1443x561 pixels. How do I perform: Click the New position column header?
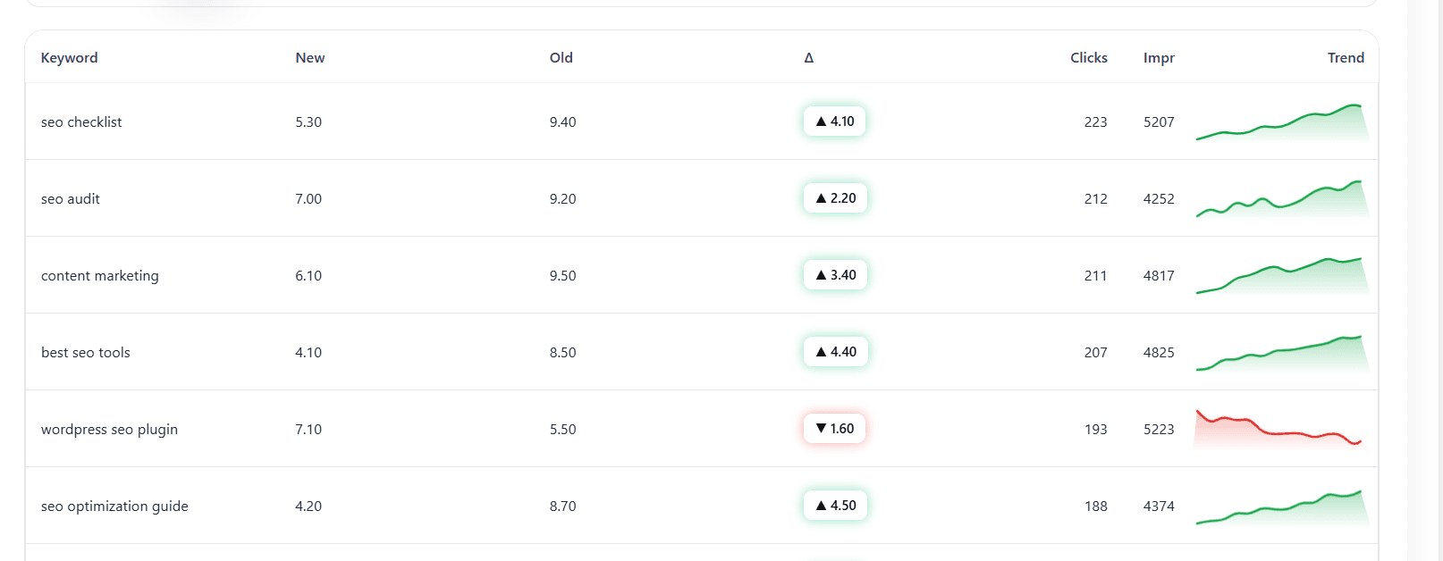coord(309,58)
